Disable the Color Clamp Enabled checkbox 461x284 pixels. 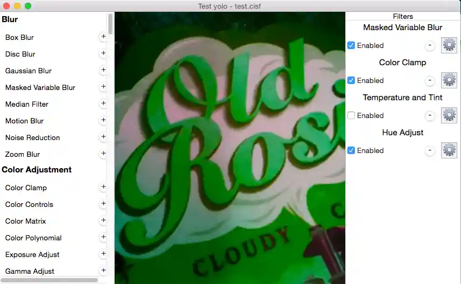click(x=351, y=80)
